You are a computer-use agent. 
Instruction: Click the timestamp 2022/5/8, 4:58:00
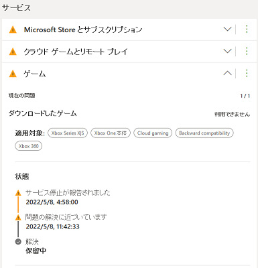52,202
